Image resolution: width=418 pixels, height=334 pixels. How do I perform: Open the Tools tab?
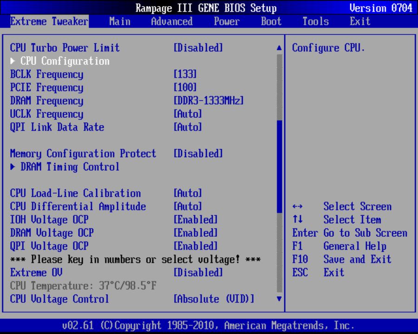click(x=316, y=21)
